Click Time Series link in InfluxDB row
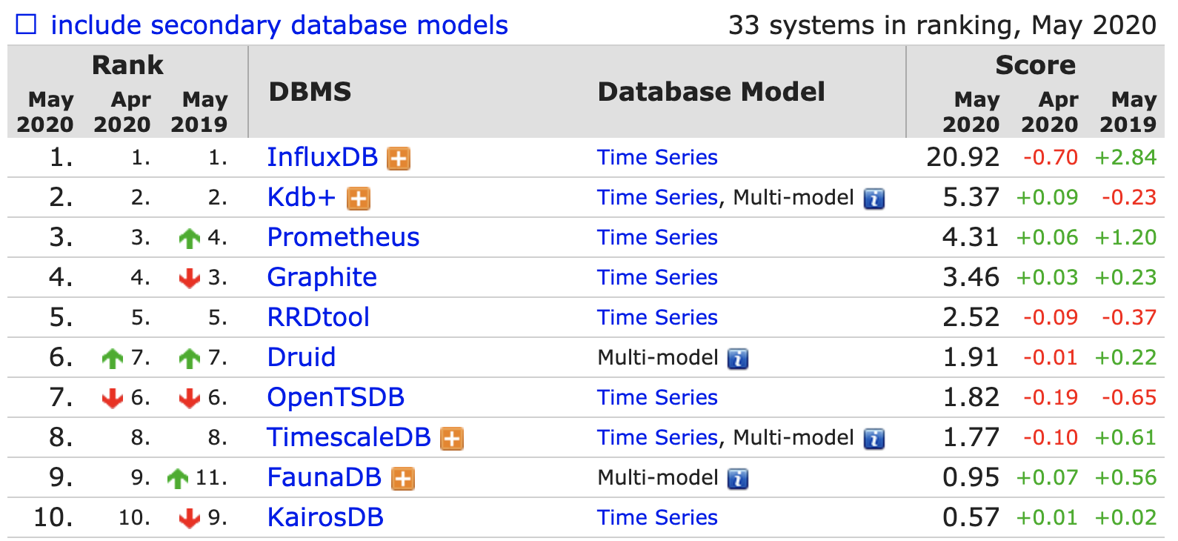The height and width of the screenshot is (541, 1178). (657, 157)
